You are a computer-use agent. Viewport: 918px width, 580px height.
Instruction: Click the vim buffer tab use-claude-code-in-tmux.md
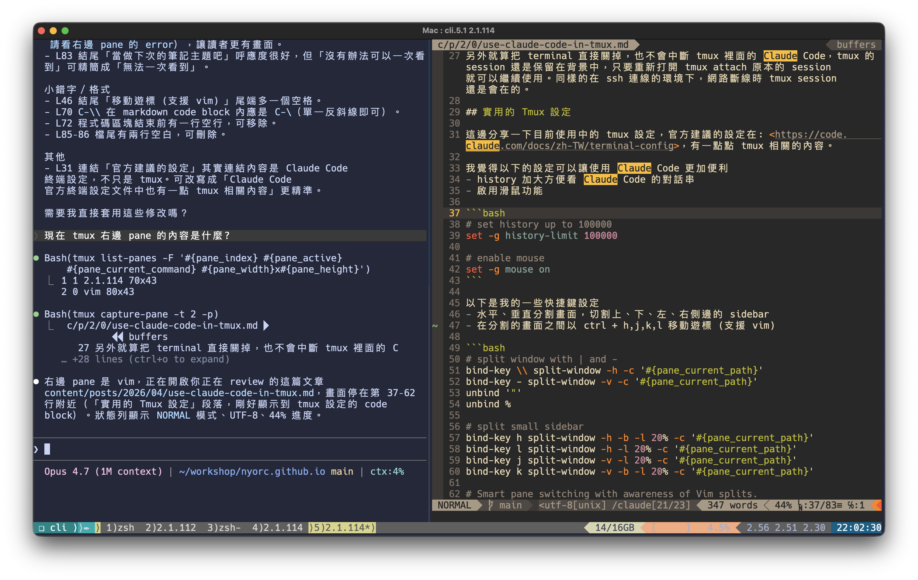pyautogui.click(x=533, y=45)
